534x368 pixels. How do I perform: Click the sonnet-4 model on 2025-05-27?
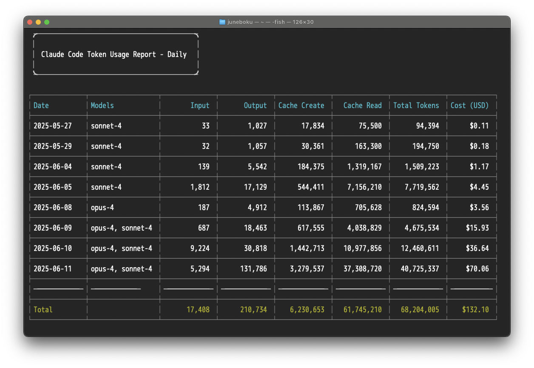click(x=106, y=126)
